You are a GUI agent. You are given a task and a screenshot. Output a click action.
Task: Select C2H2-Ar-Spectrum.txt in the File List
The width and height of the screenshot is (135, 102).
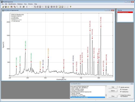click(125, 12)
